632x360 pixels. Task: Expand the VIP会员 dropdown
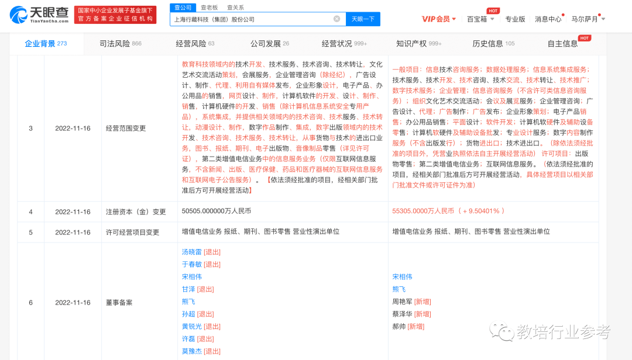click(439, 19)
